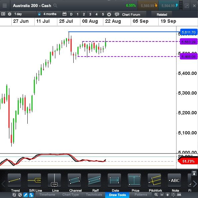Screen dimensions: 198x198
Task: Toggle the blue up-down arrows button
Action: pos(31,195)
